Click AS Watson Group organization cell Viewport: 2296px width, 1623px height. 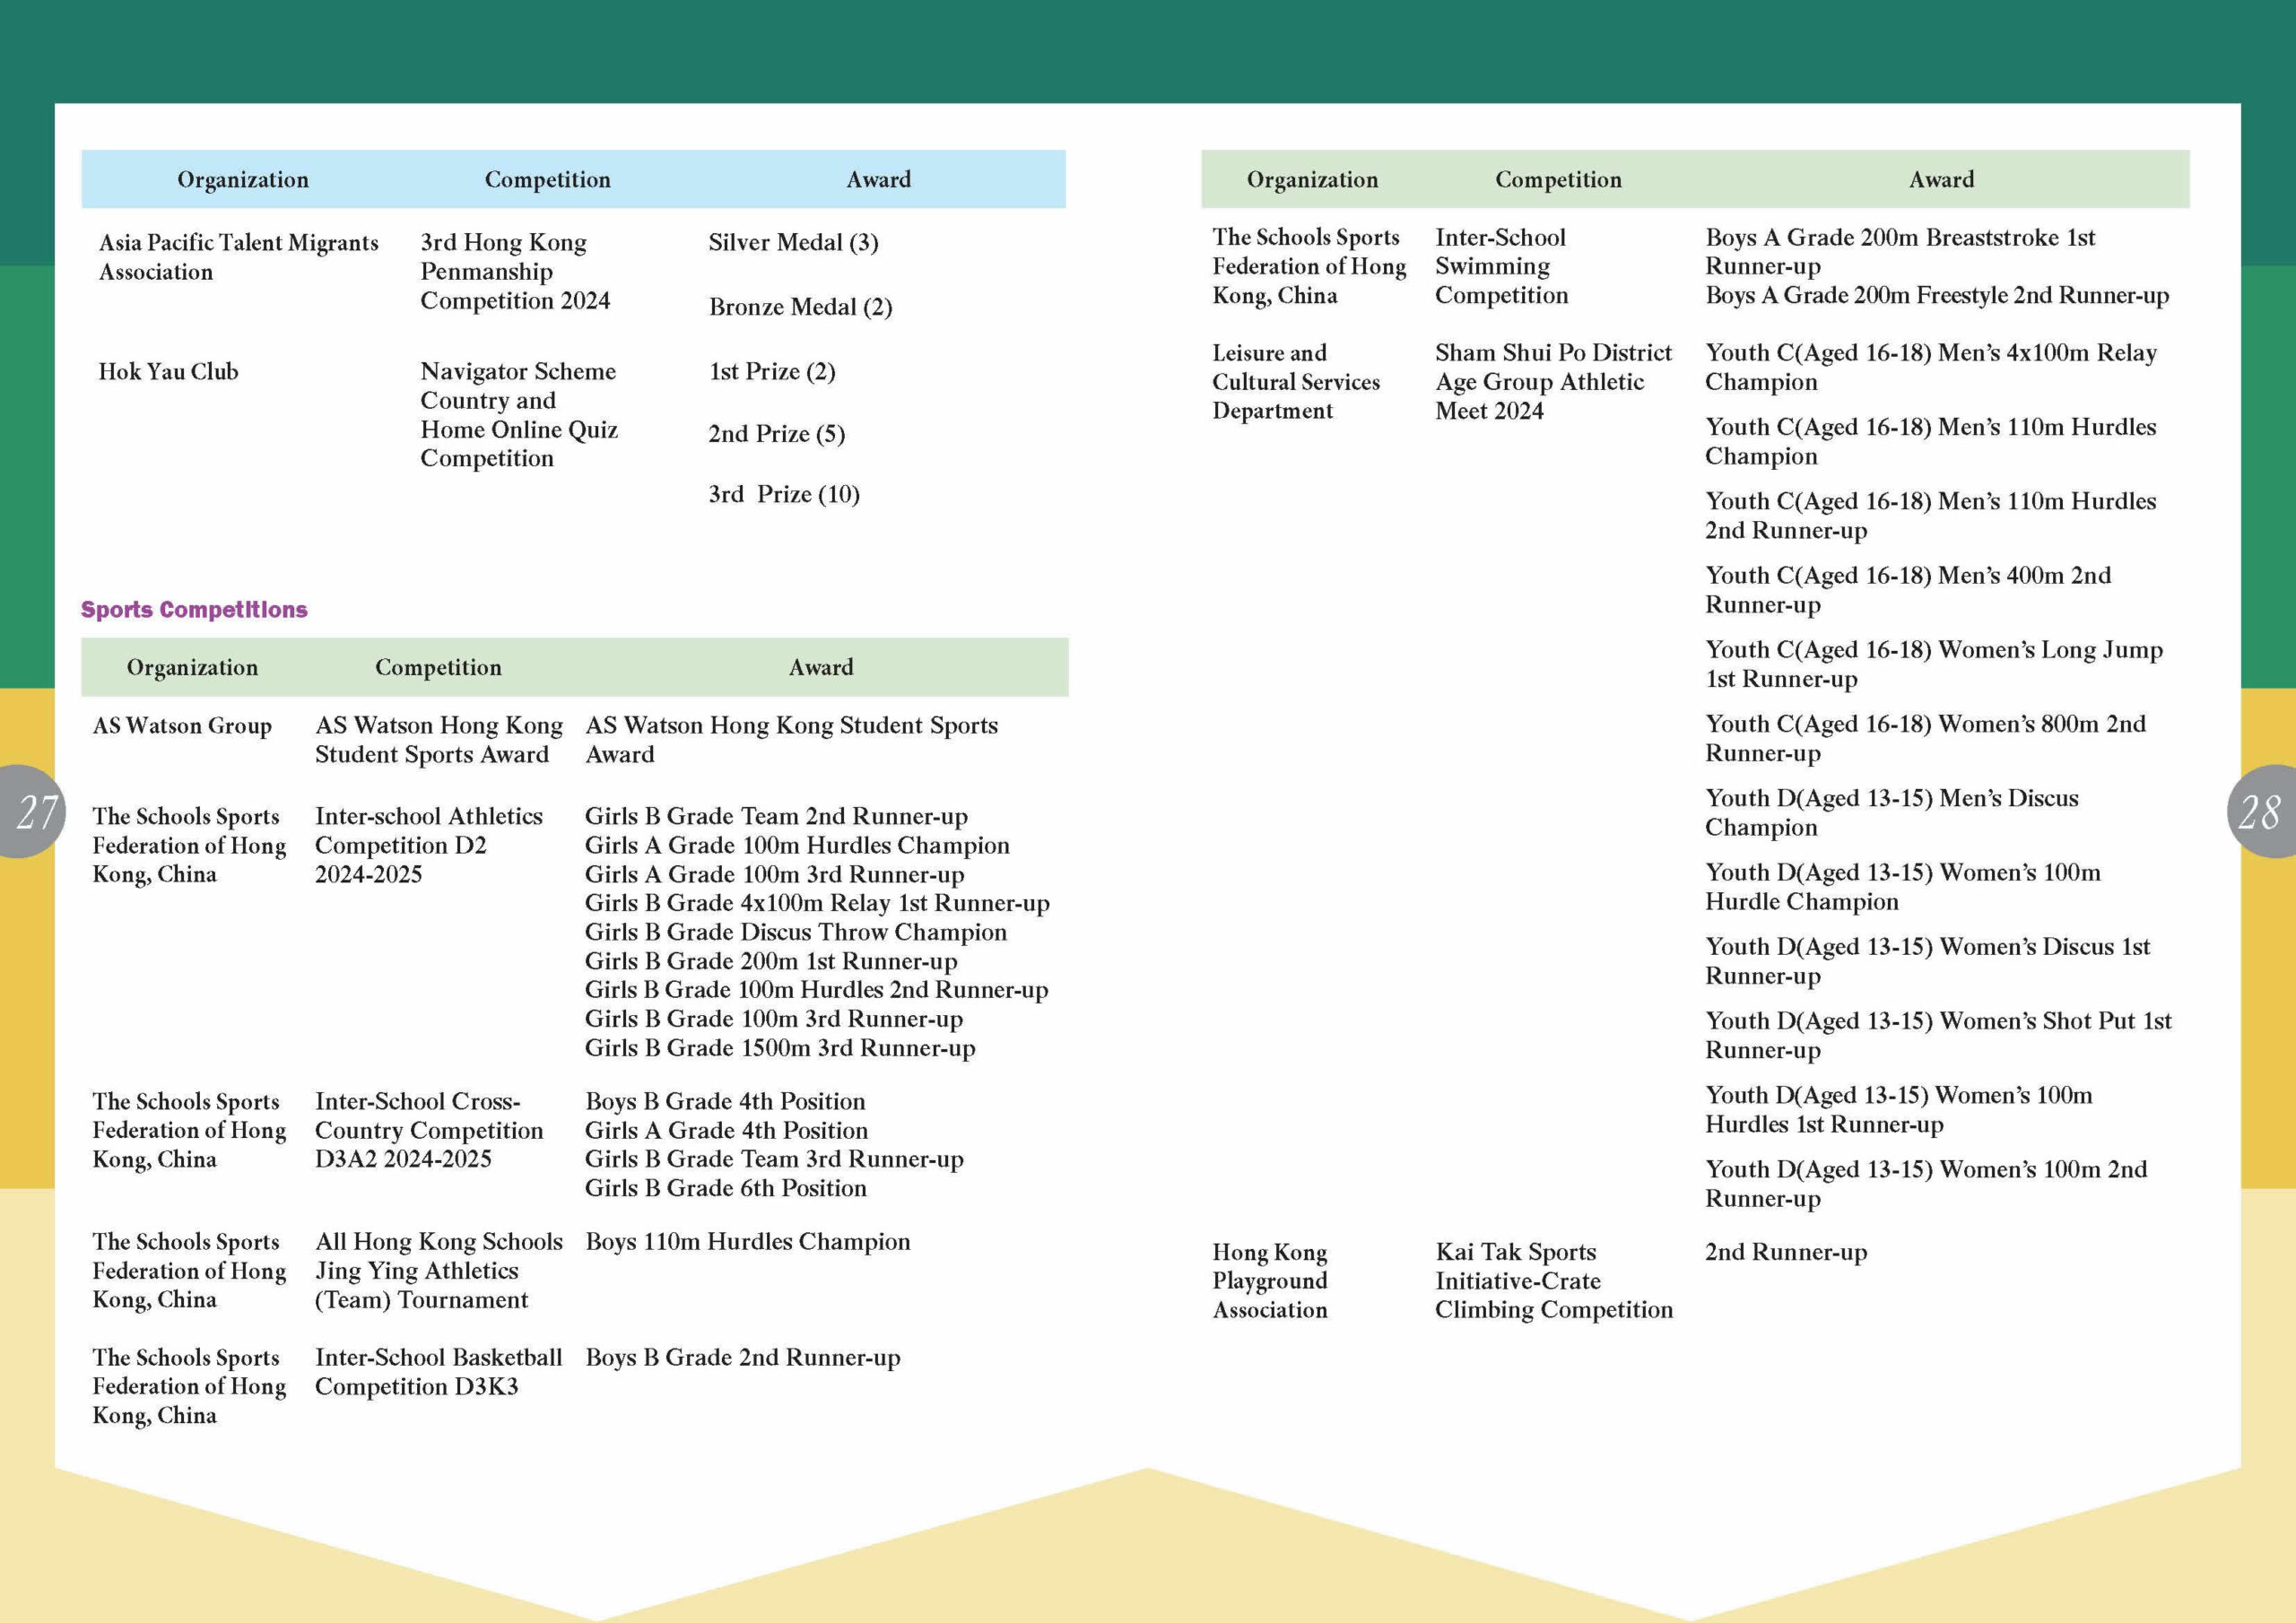pyautogui.click(x=182, y=726)
